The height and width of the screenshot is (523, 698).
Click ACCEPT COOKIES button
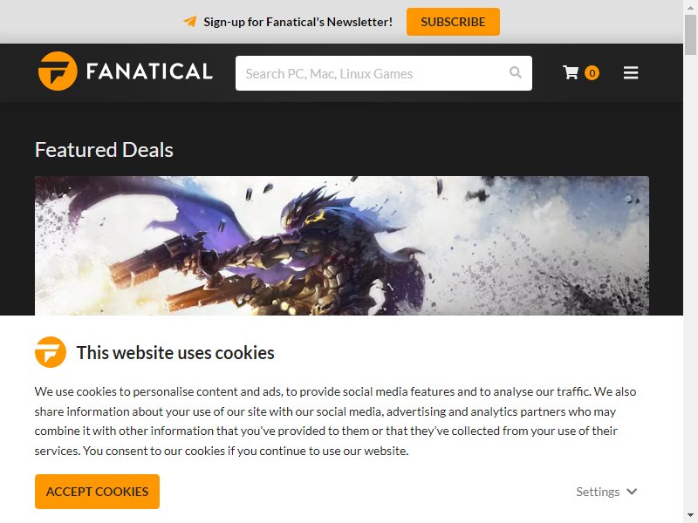tap(97, 492)
